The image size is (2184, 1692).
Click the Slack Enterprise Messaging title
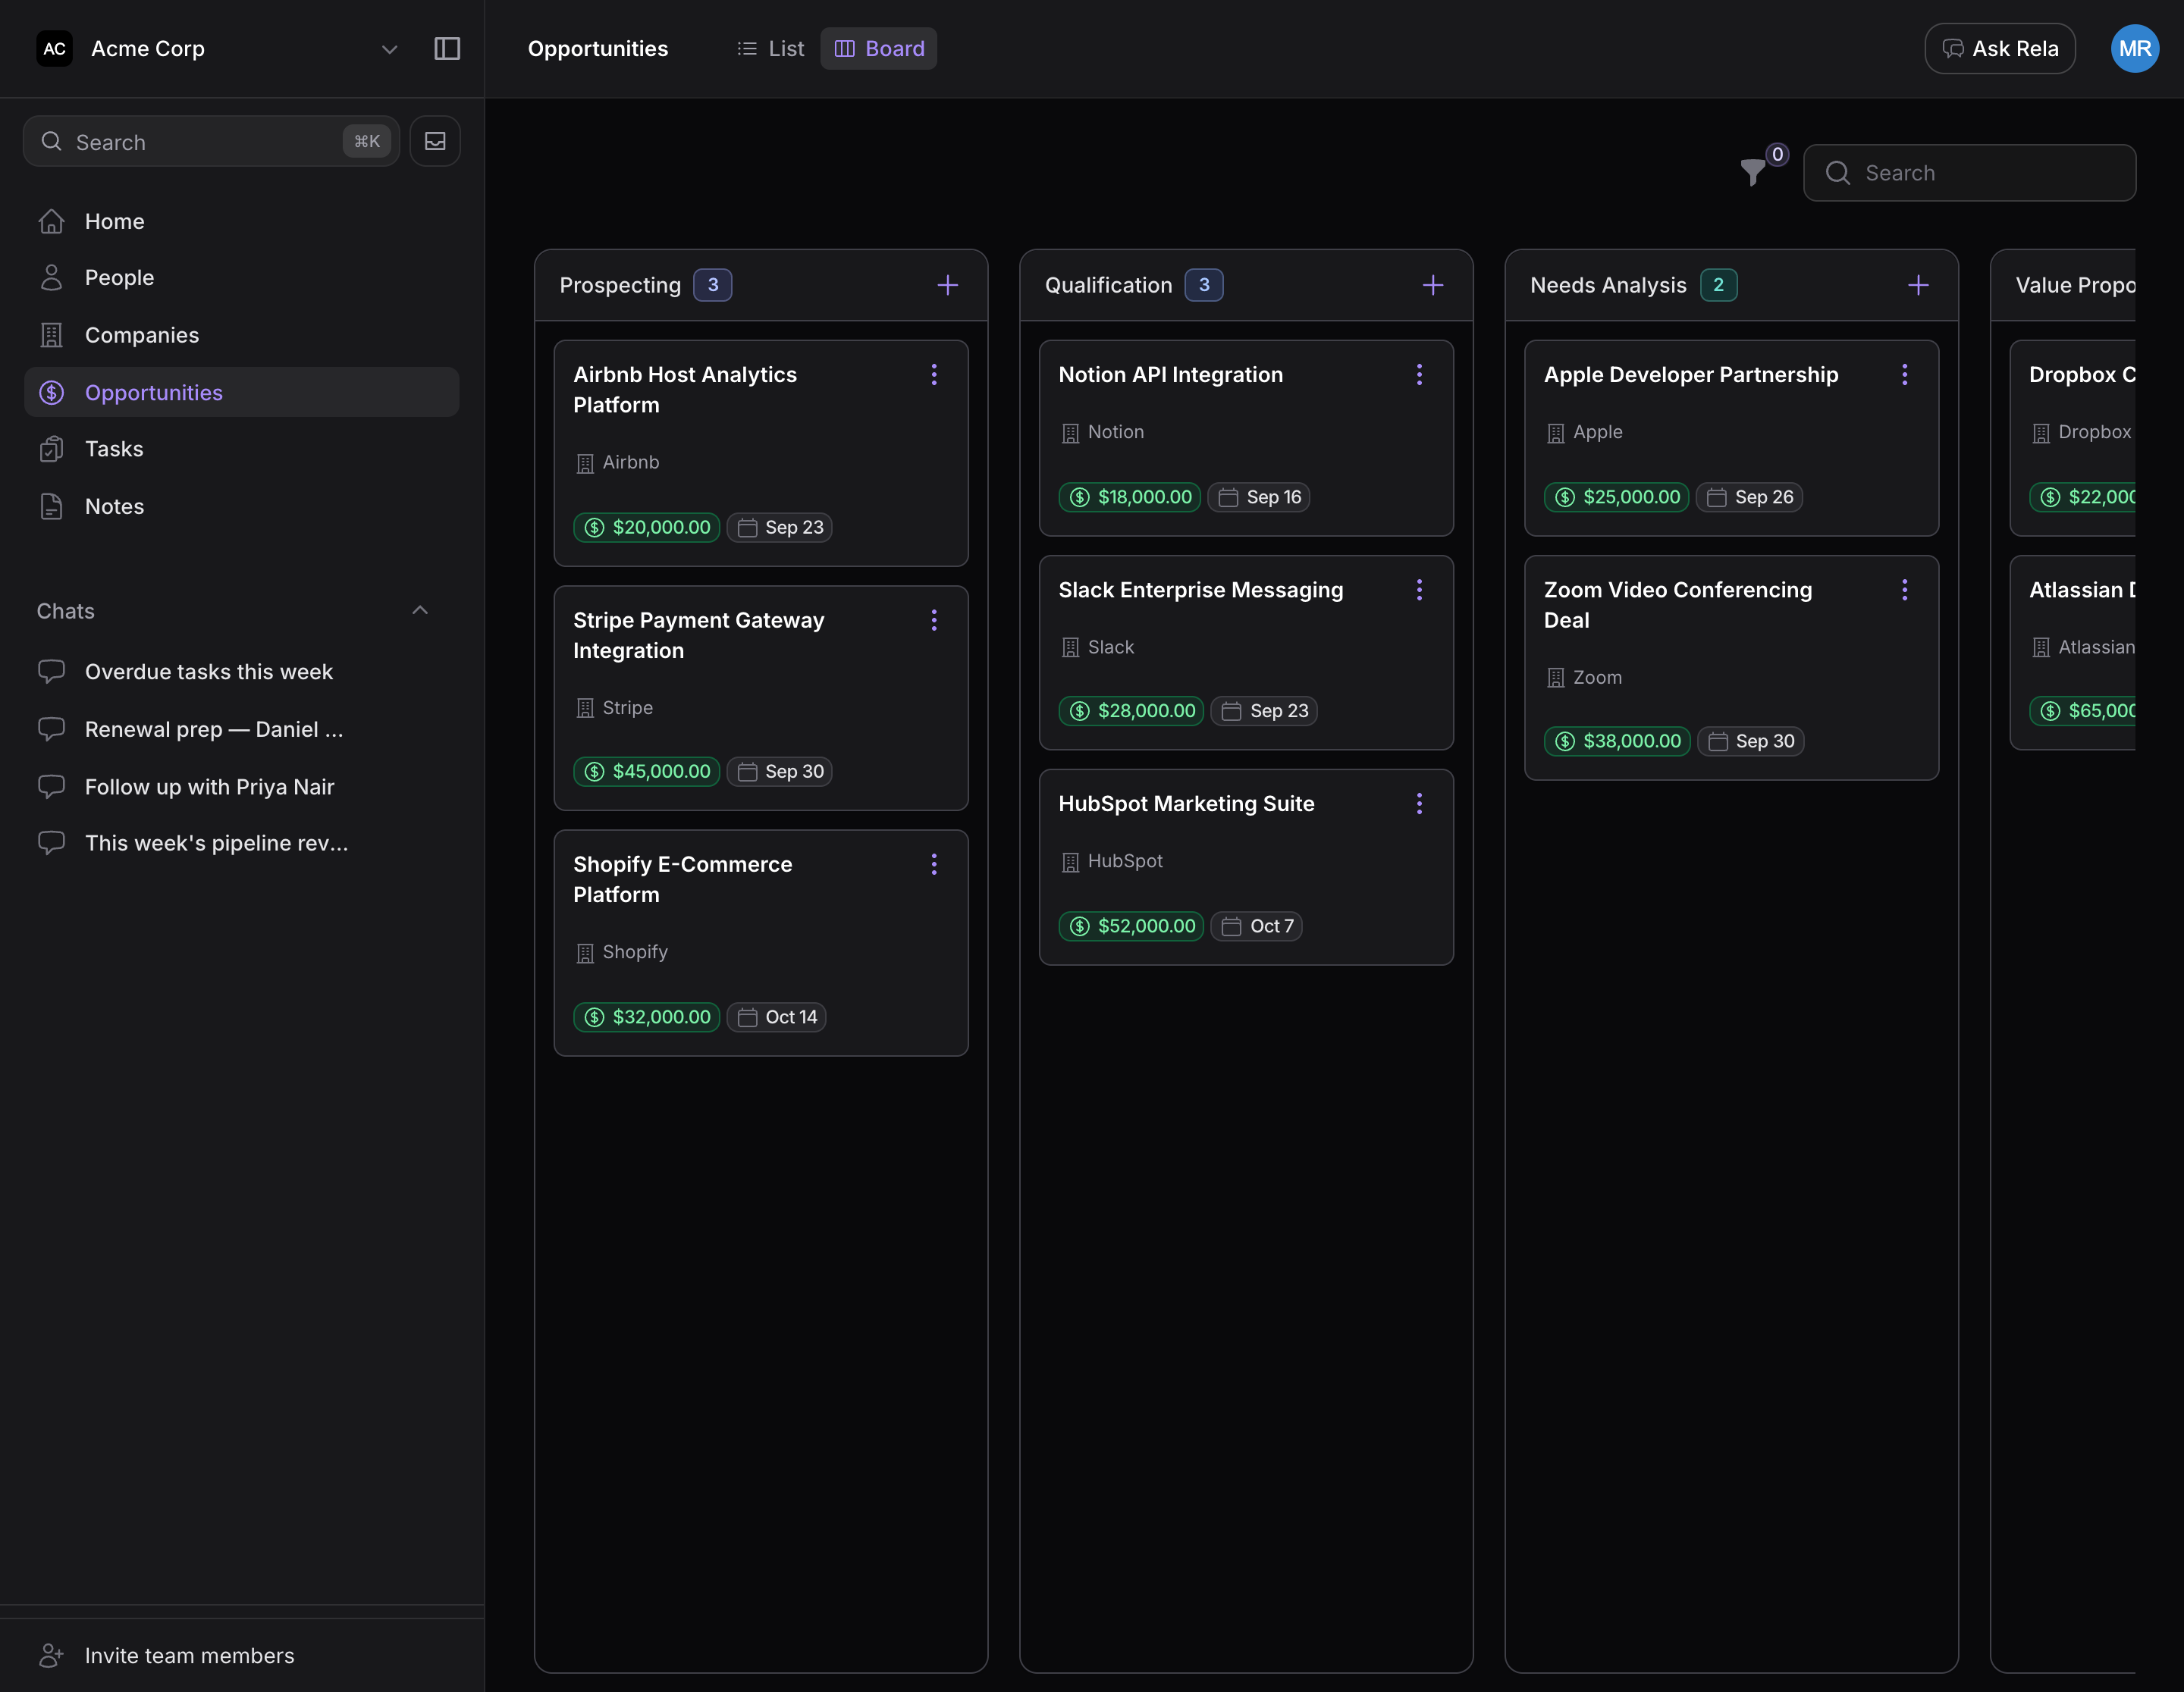(1200, 590)
